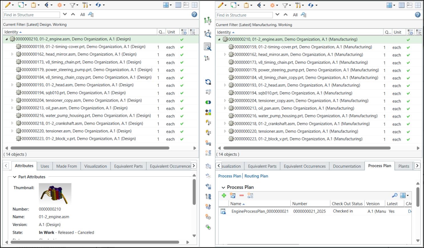Click the green structure filter icon in the center toolbar

(208, 21)
